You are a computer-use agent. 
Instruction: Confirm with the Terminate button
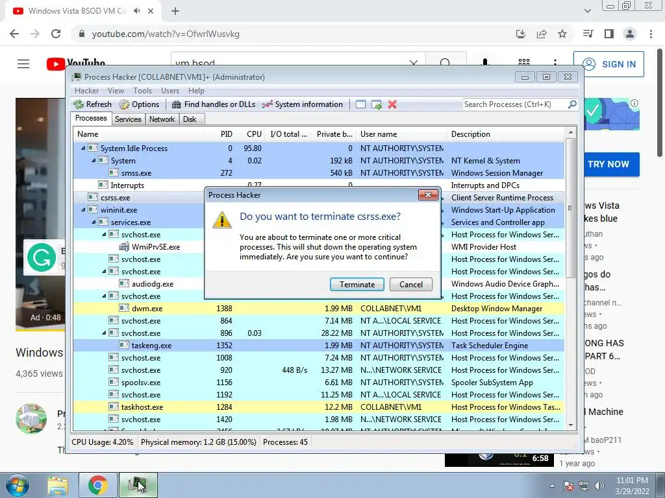pos(357,285)
